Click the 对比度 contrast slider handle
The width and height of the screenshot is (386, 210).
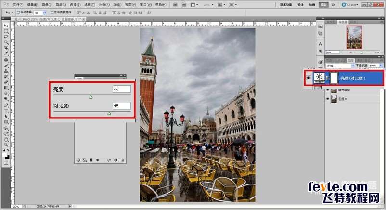(109, 113)
